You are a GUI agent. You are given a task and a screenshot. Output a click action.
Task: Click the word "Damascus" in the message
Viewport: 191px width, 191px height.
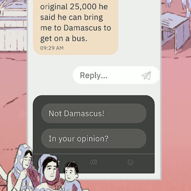83,28
